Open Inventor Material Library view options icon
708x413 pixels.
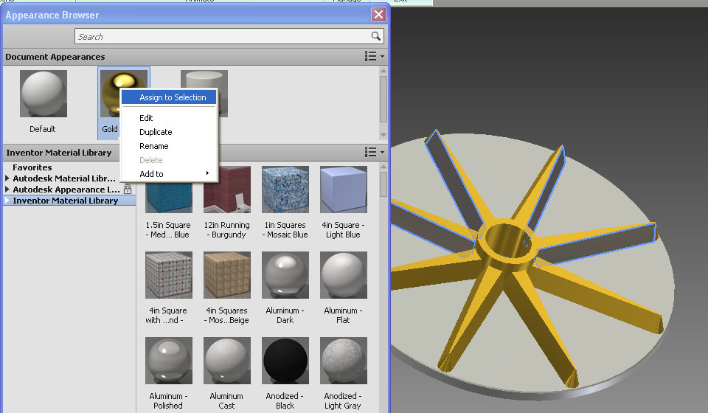coord(375,152)
